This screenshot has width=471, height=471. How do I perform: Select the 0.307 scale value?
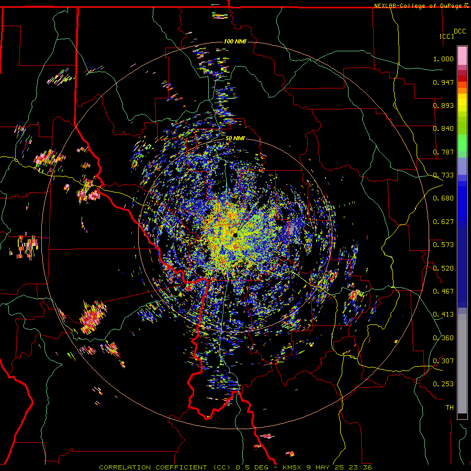coord(443,361)
